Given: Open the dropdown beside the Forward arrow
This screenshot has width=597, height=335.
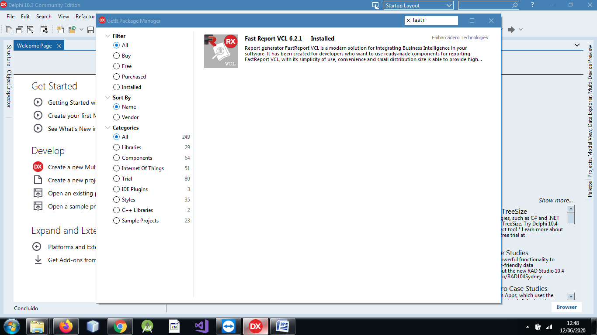Looking at the screenshot, I should pos(521,30).
